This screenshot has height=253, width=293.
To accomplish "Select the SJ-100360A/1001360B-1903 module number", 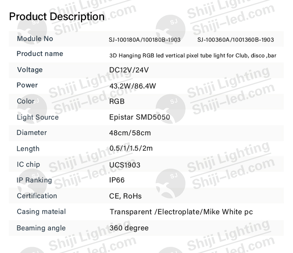I will point(235,40).
